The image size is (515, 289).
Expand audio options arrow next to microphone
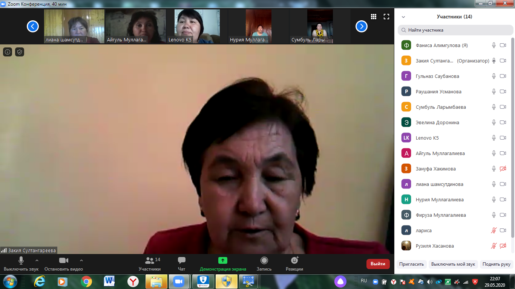pyautogui.click(x=37, y=260)
